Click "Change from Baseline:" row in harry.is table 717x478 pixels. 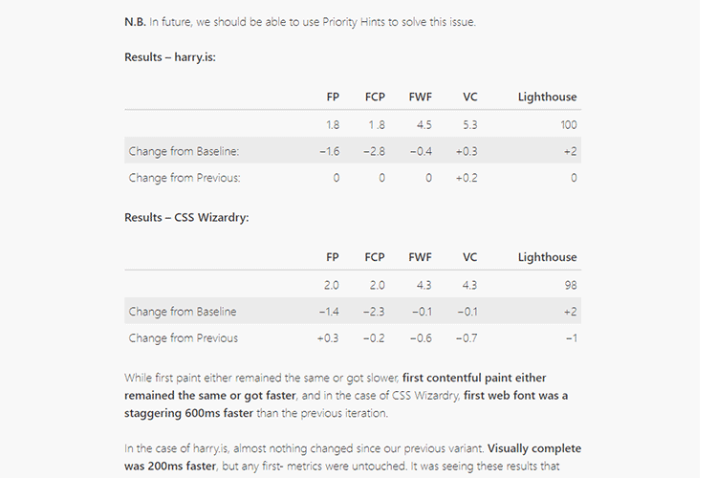tap(184, 151)
